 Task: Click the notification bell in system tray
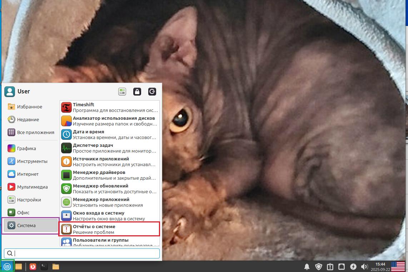point(307,266)
